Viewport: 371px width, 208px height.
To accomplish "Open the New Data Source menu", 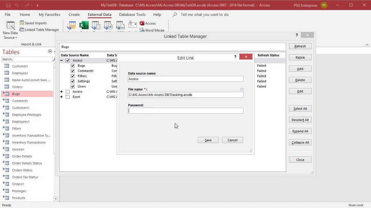I will 10,30.
